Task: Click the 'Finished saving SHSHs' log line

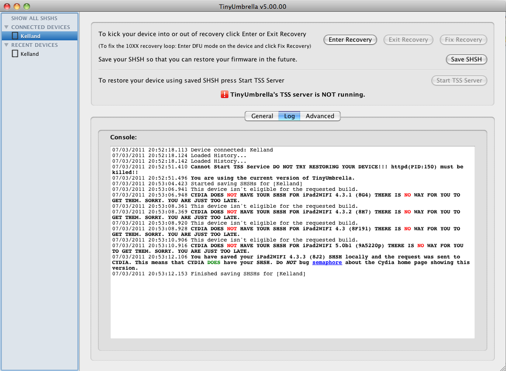Action: point(209,273)
